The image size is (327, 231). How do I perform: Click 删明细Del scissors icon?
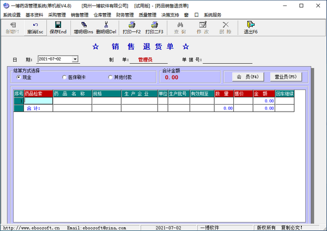[106, 25]
